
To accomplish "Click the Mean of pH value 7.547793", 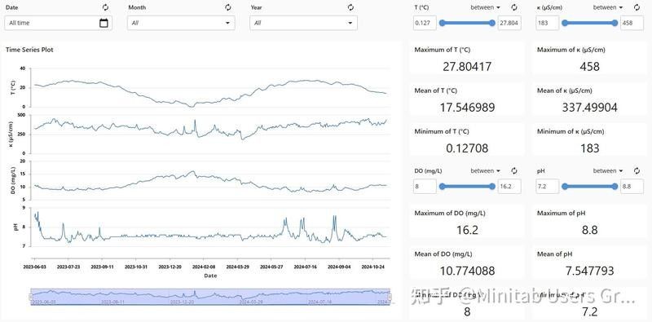I will click(x=589, y=271).
